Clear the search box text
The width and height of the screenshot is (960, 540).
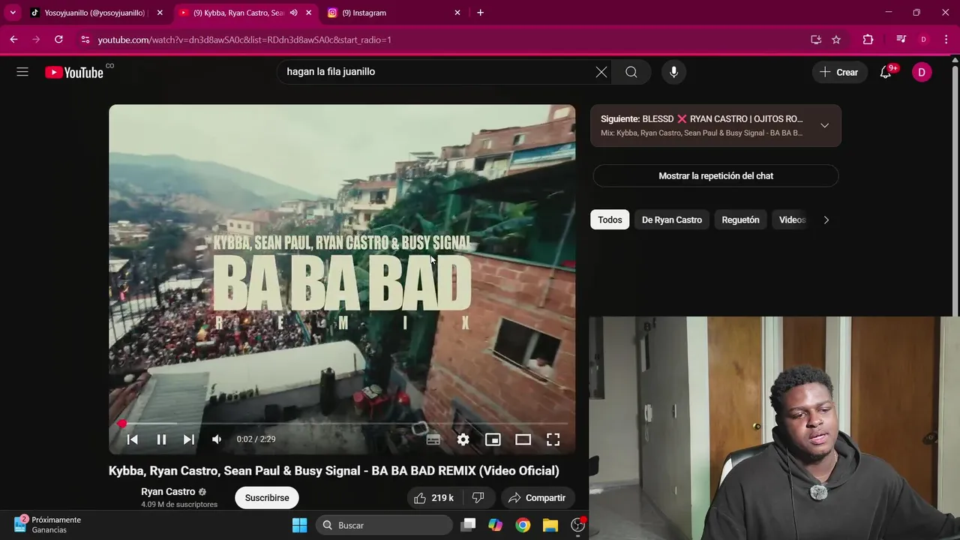tap(601, 72)
